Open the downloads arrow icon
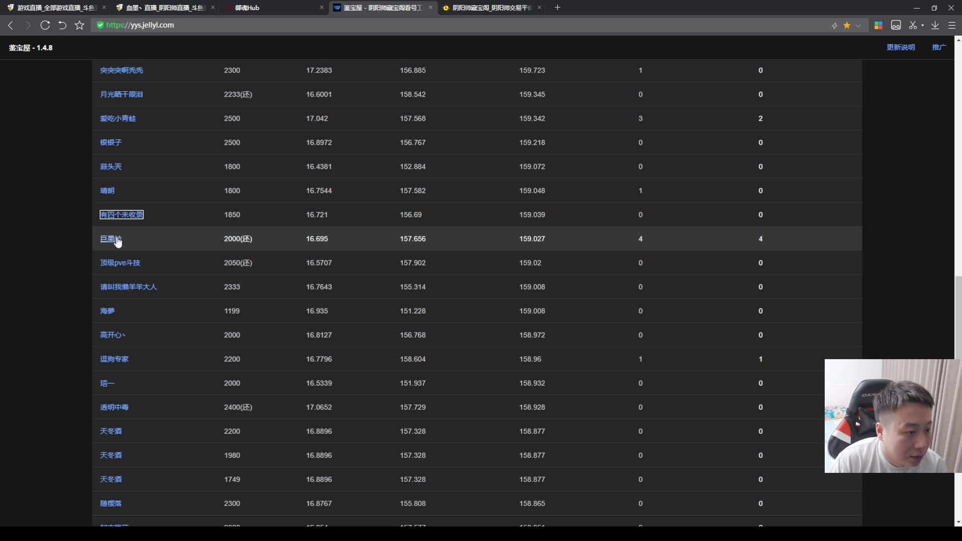Image resolution: width=962 pixels, height=541 pixels. coord(935,25)
